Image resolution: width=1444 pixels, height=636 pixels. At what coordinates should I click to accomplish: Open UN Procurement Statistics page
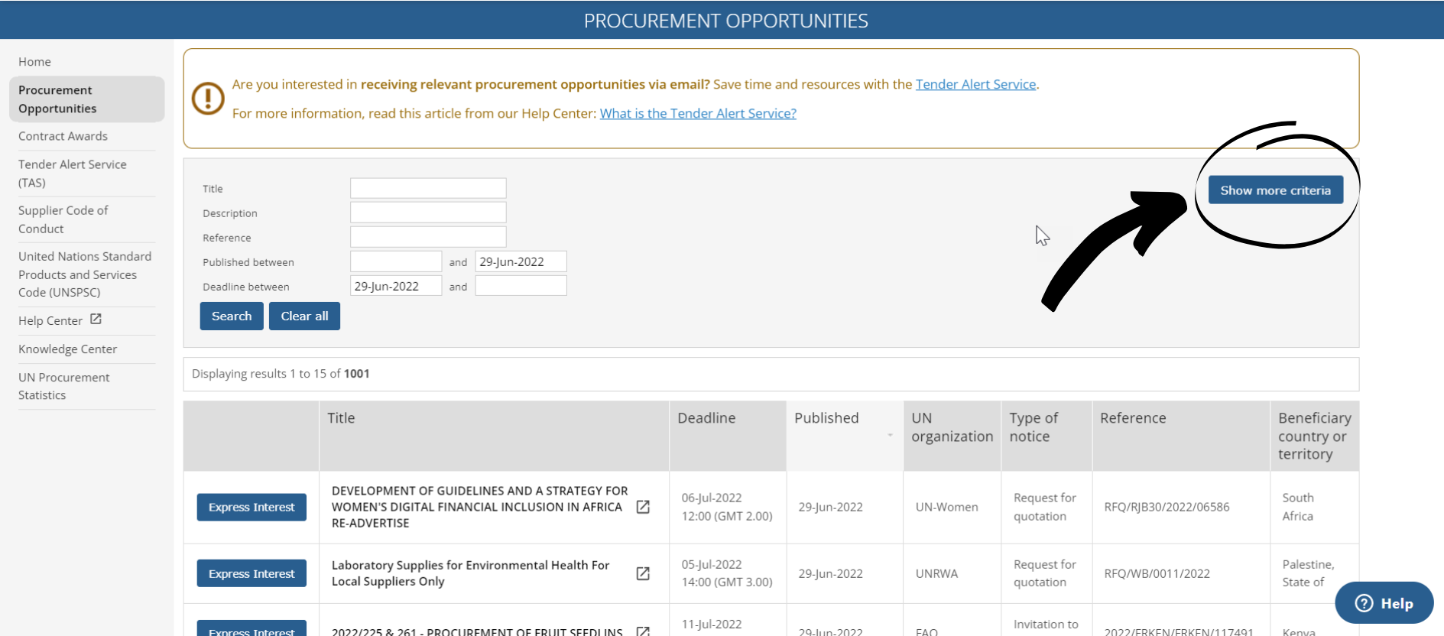pos(63,386)
